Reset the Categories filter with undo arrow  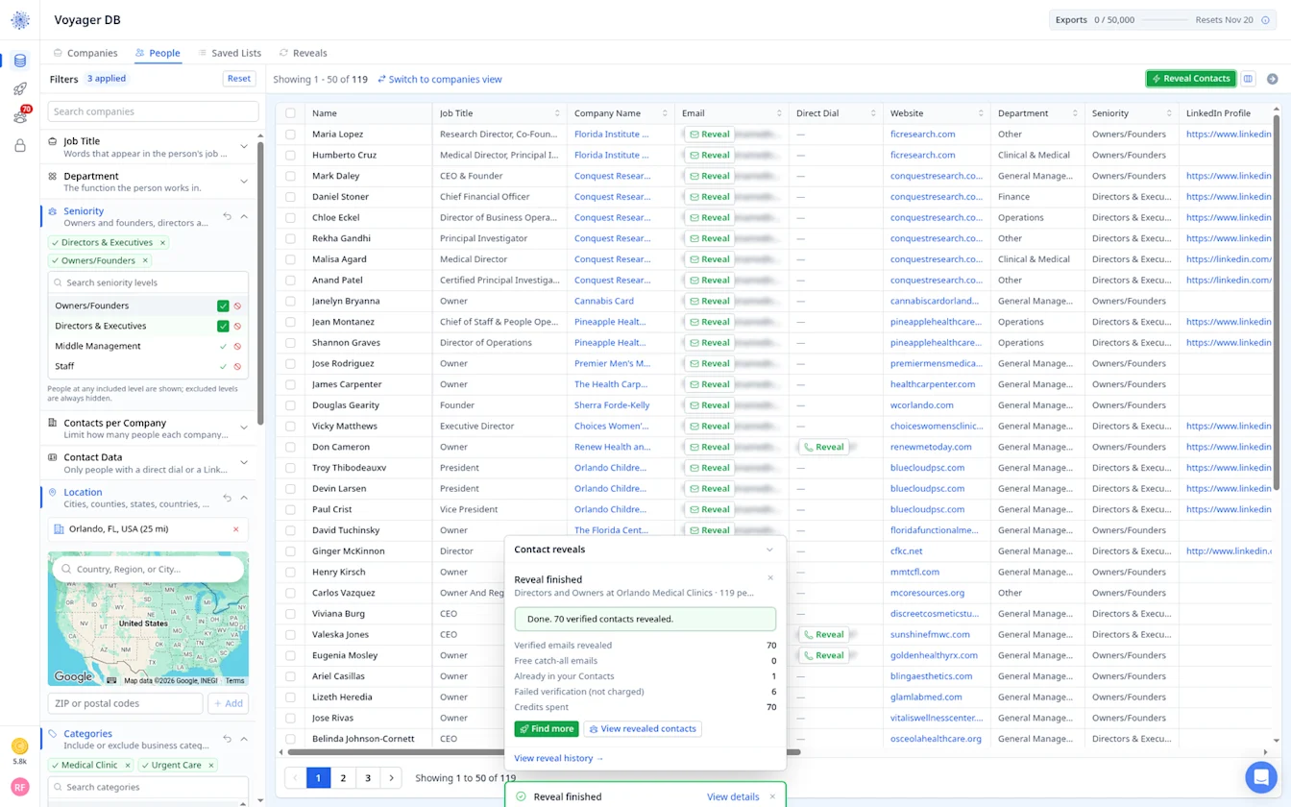pos(228,739)
